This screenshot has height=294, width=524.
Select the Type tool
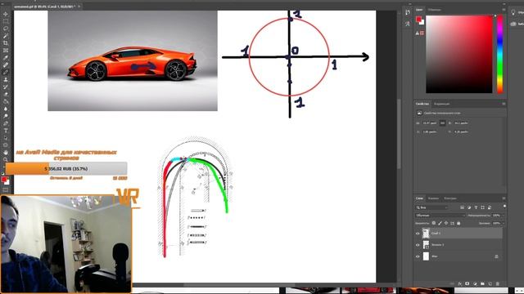pos(6,131)
